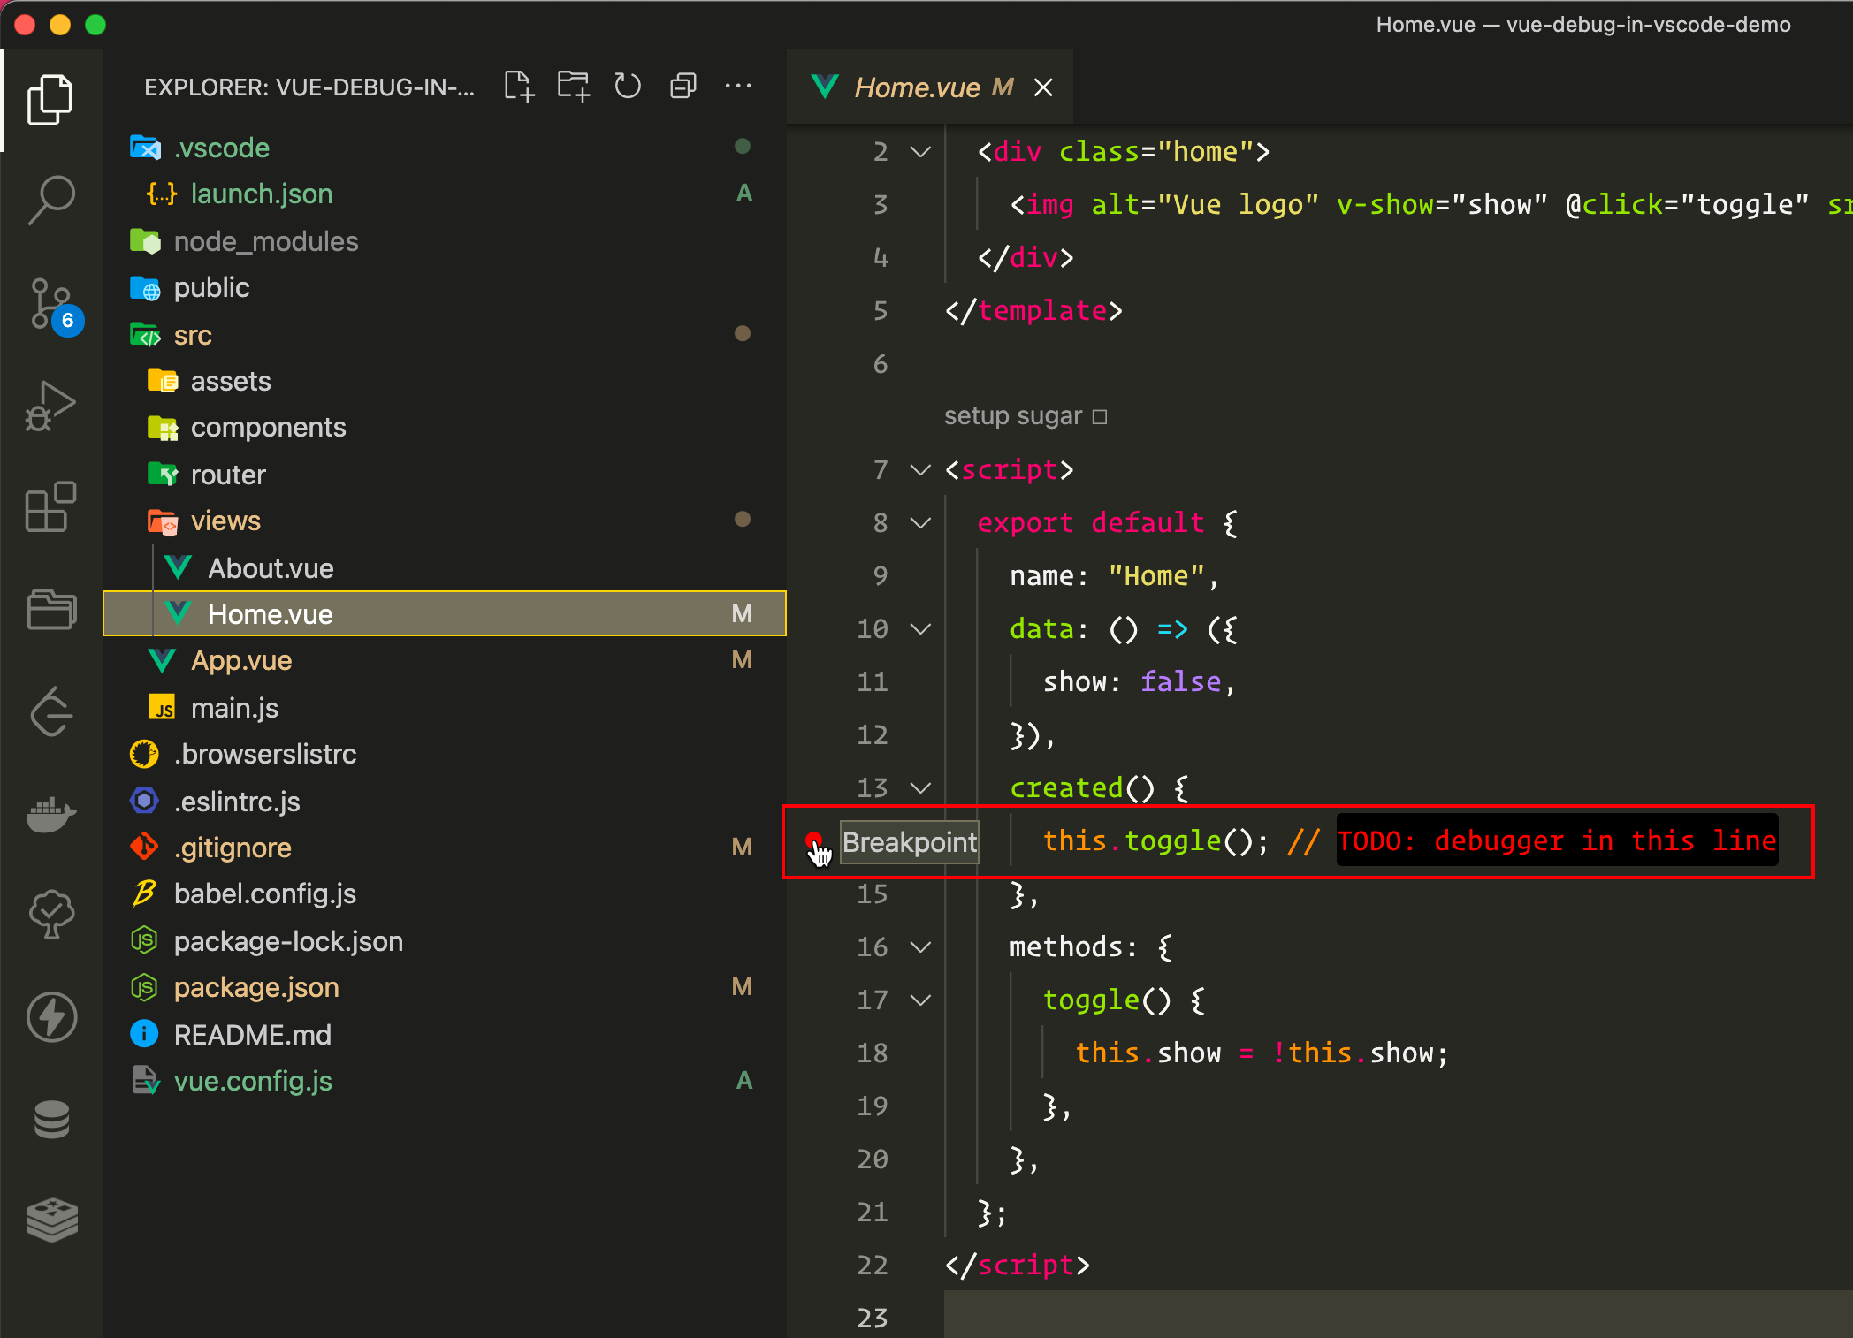The width and height of the screenshot is (1853, 1338).
Task: Collapse the src folder
Action: (445, 335)
